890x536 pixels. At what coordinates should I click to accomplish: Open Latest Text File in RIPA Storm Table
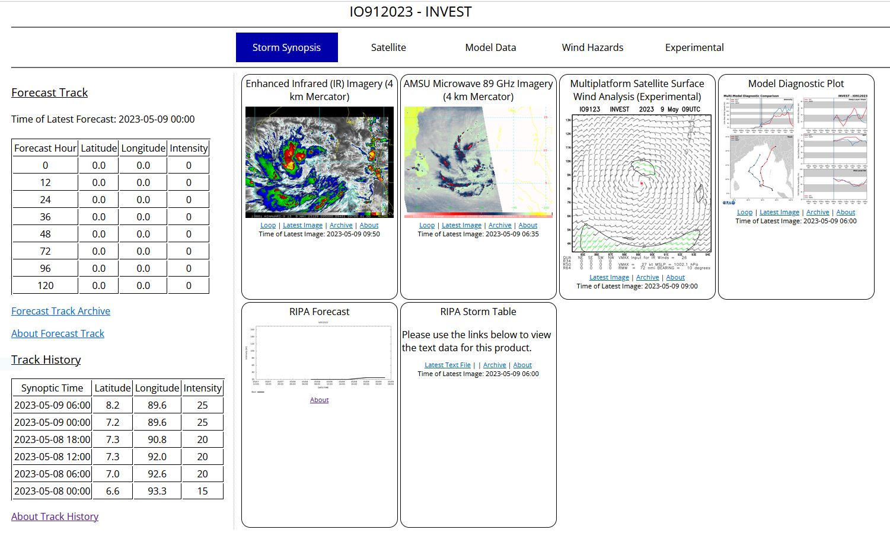pos(448,365)
